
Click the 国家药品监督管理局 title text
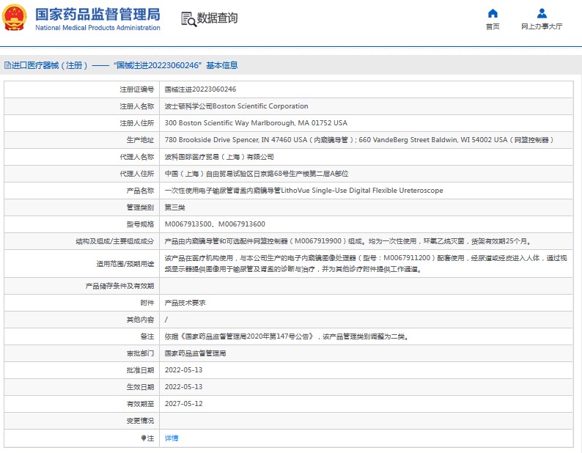point(97,14)
